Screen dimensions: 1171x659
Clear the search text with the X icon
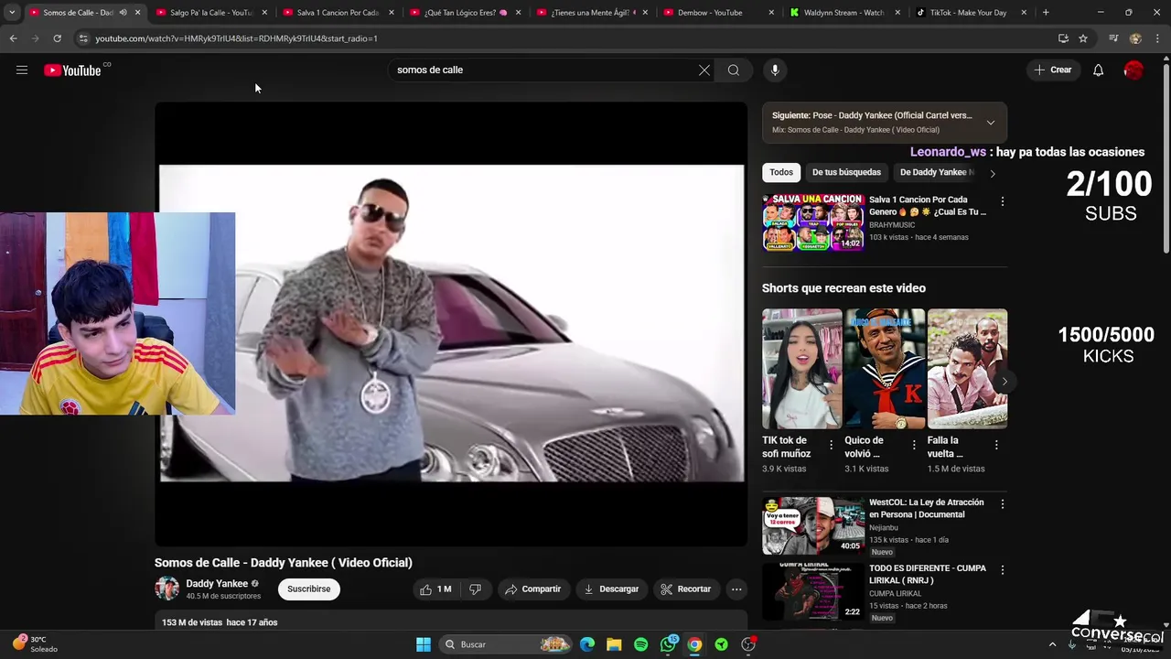(704, 70)
